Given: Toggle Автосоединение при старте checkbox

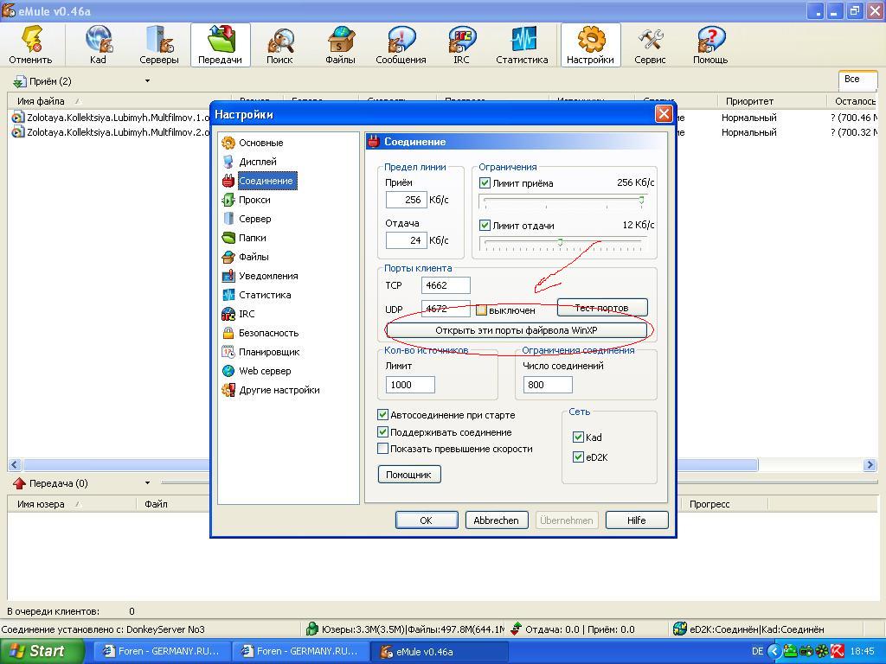Looking at the screenshot, I should [382, 415].
